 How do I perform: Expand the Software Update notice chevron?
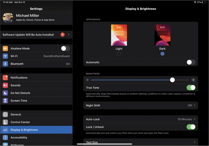[x=69, y=35]
